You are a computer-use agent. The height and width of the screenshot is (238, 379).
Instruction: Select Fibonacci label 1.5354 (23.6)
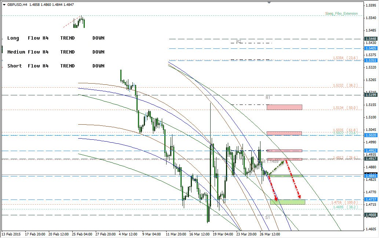[x=345, y=58]
